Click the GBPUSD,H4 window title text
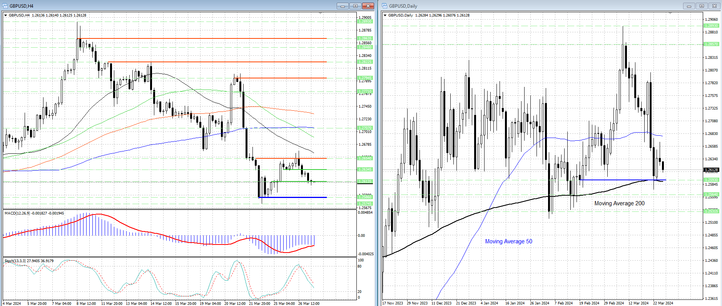The width and height of the screenshot is (722, 306). pyautogui.click(x=22, y=6)
